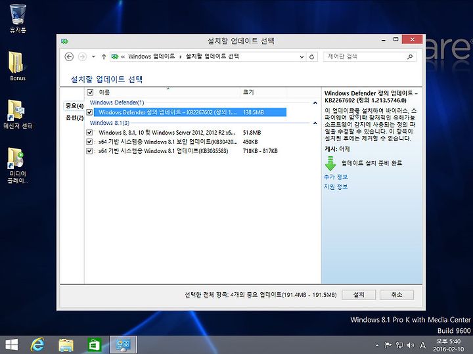Expand breadcrumb arrow after Windows 업데이트
473x354 pixels.
181,56
